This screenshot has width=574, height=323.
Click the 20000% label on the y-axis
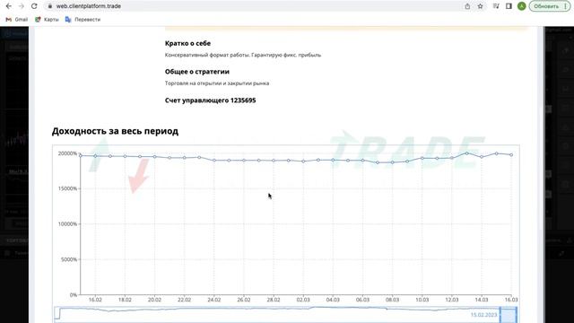(68, 153)
